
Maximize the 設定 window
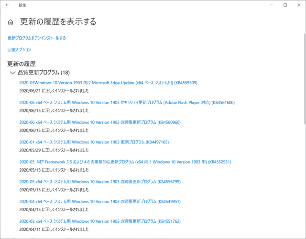coord(285,5)
